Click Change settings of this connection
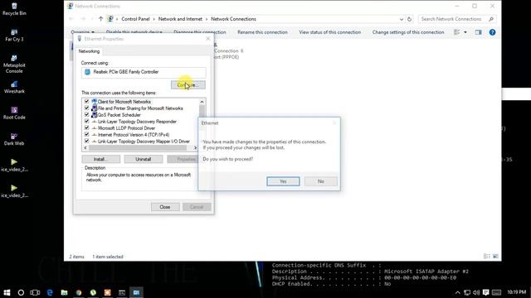531x298 pixels. pos(408,32)
